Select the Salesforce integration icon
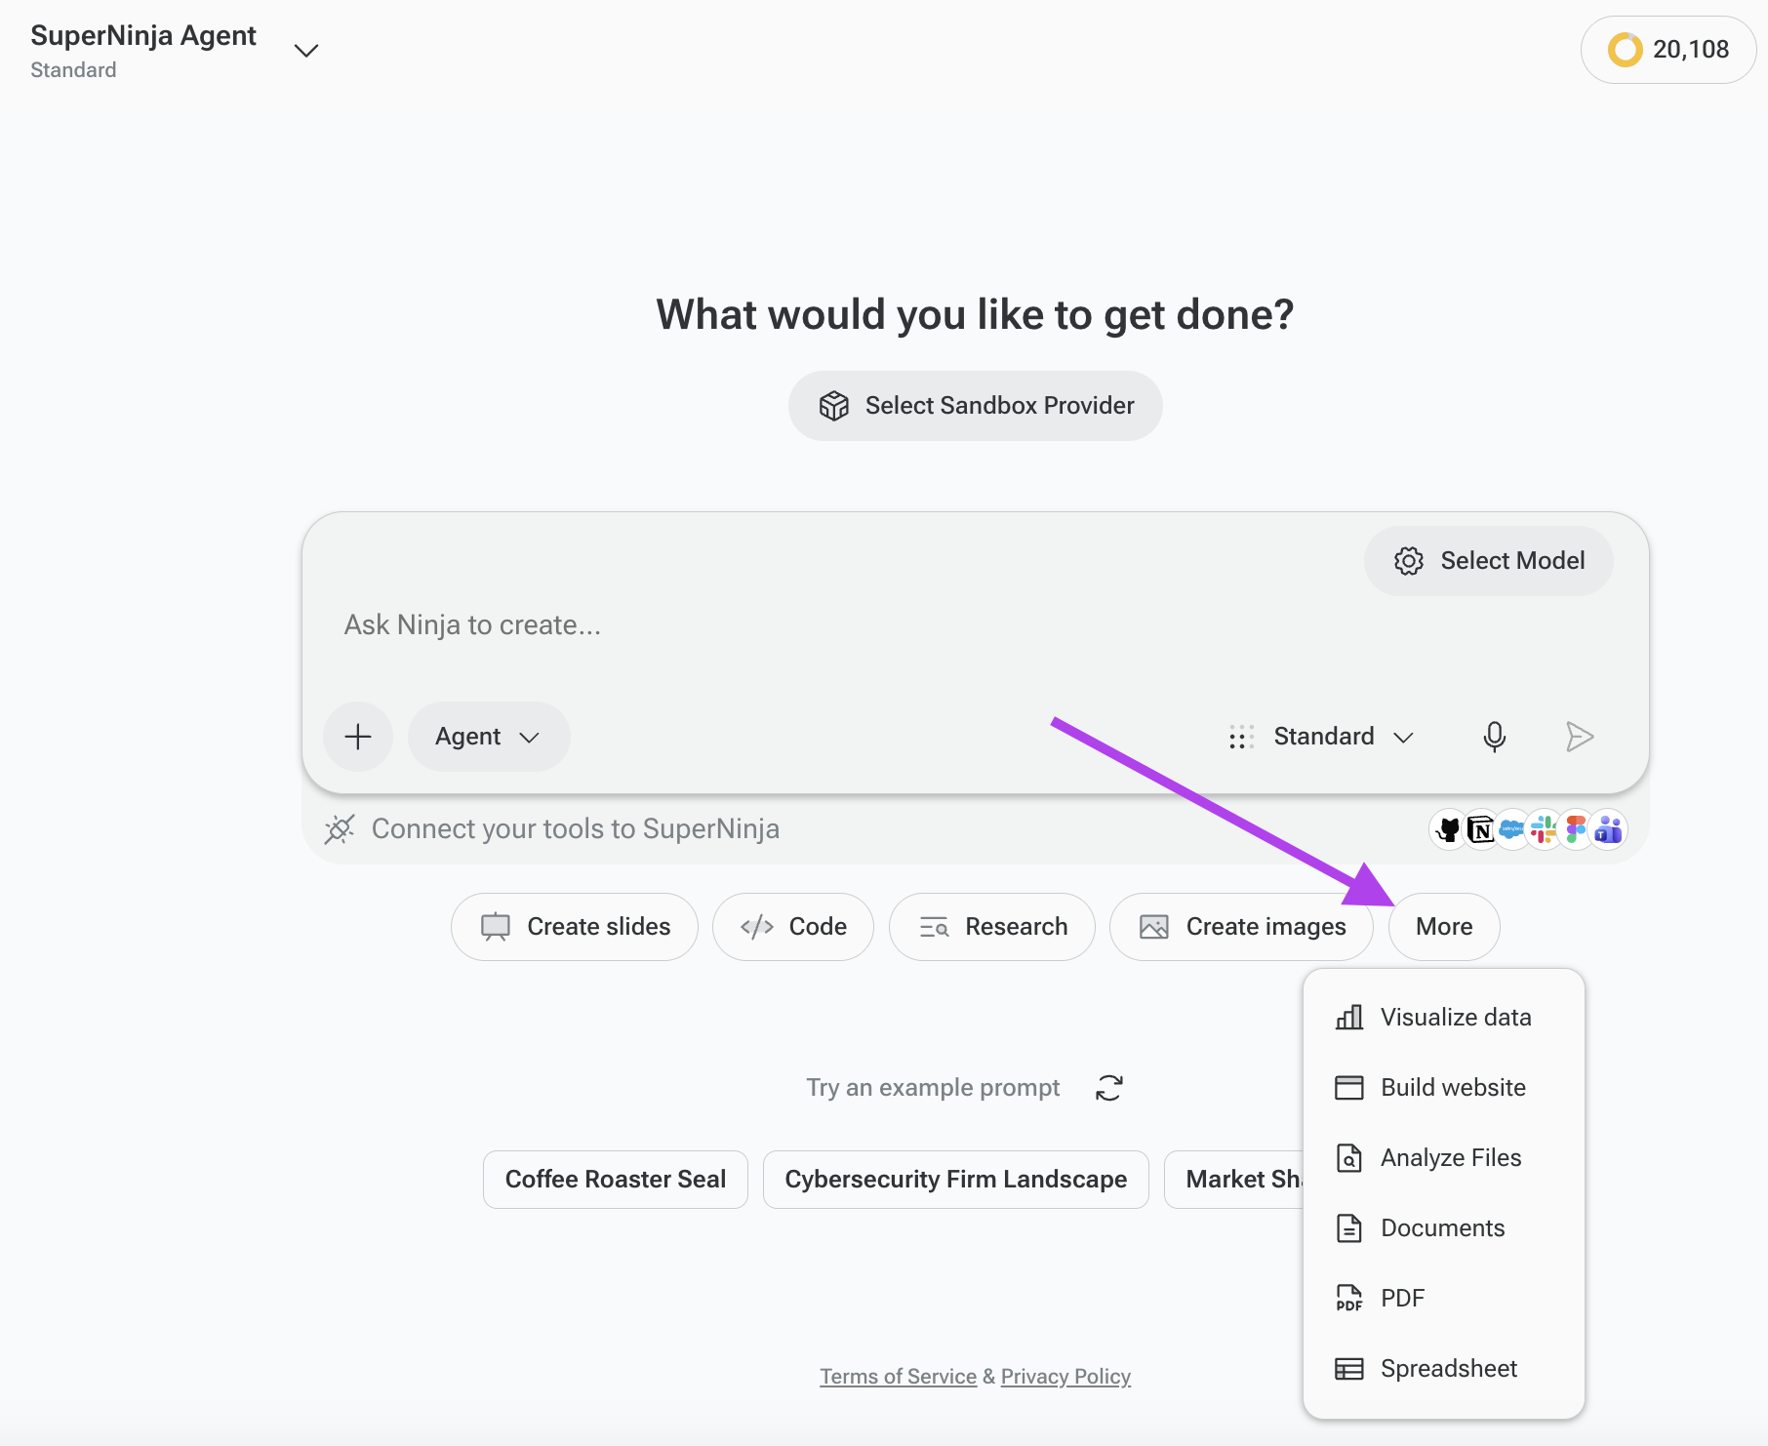Image resolution: width=1768 pixels, height=1446 pixels. pos(1512,830)
